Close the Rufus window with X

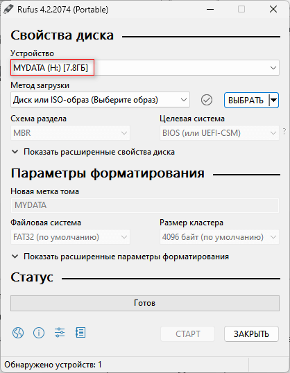pos(273,10)
